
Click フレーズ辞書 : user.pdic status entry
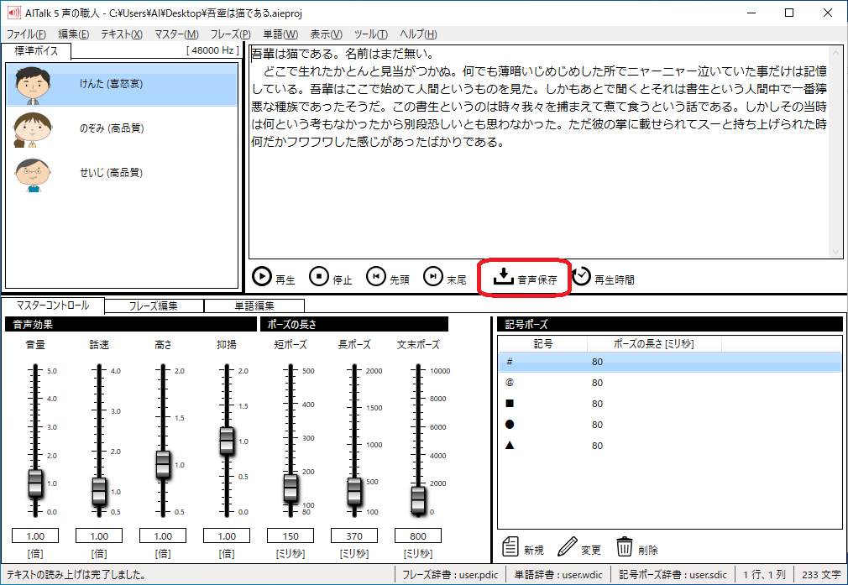[x=450, y=575]
